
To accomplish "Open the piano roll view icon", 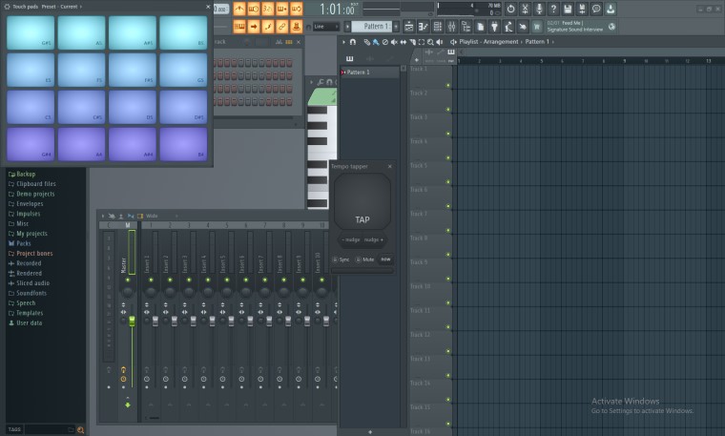I will 423,27.
